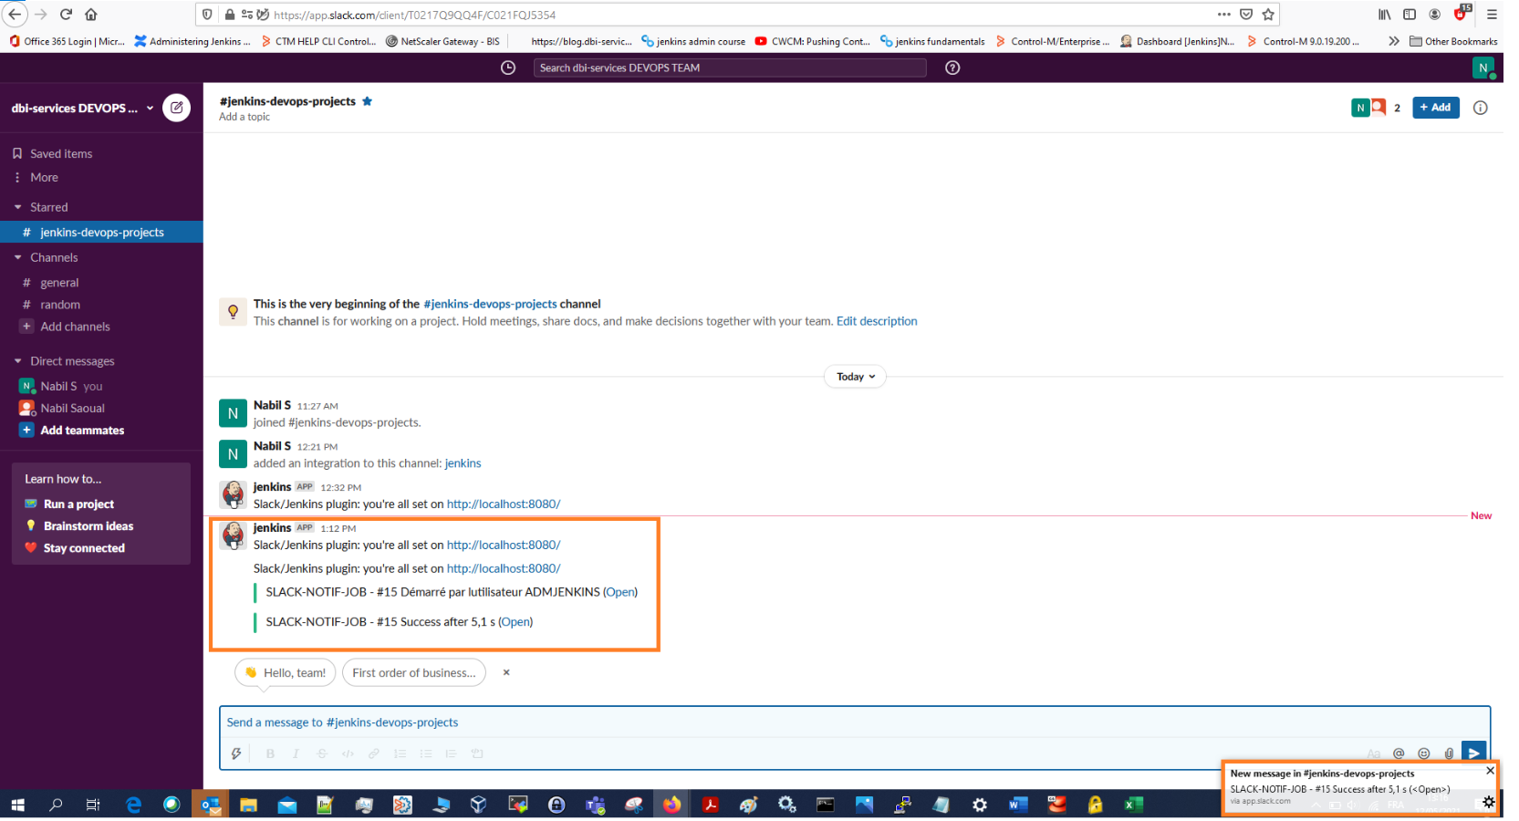Screen dimensions: 1519x821
Task: Bookmark this page star icon
Action: 1268,15
